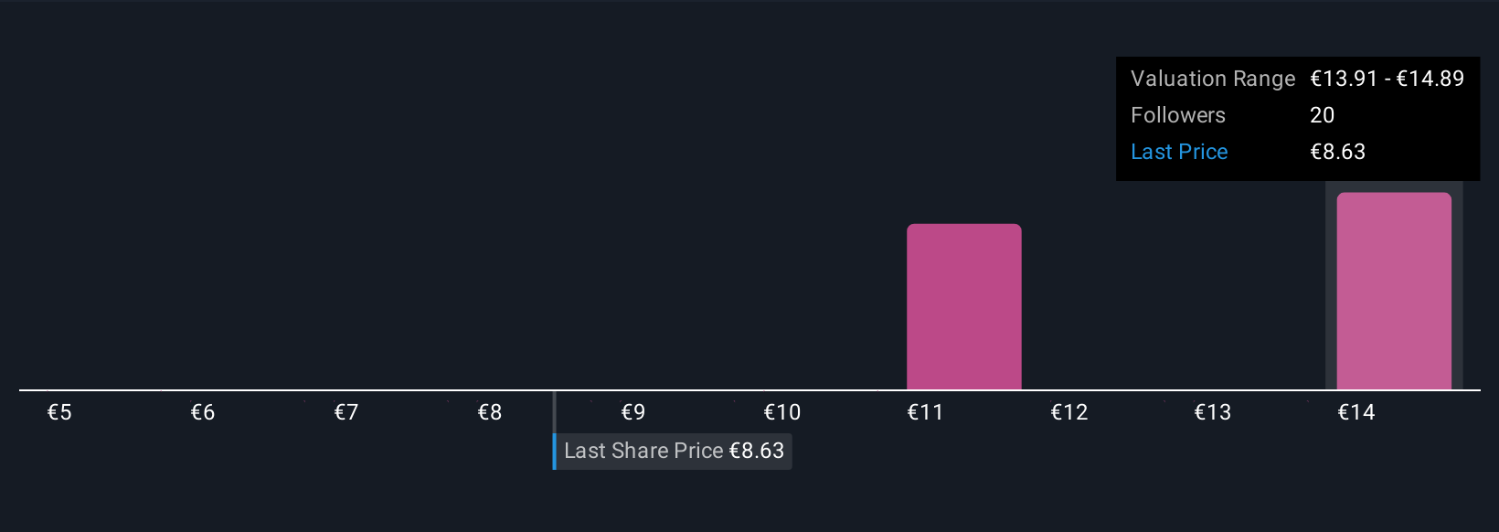Click the Last Price link in tooltip

click(x=1179, y=152)
